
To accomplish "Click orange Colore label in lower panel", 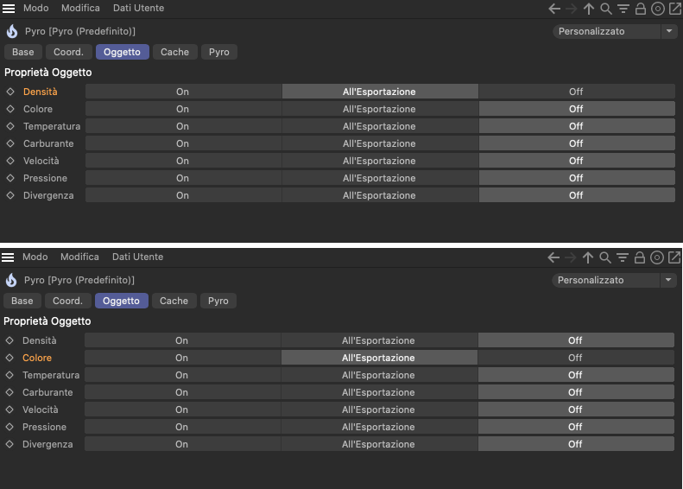I will pyautogui.click(x=37, y=358).
